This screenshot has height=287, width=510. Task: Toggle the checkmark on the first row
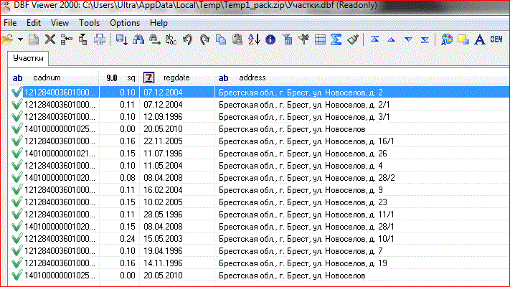coord(16,93)
